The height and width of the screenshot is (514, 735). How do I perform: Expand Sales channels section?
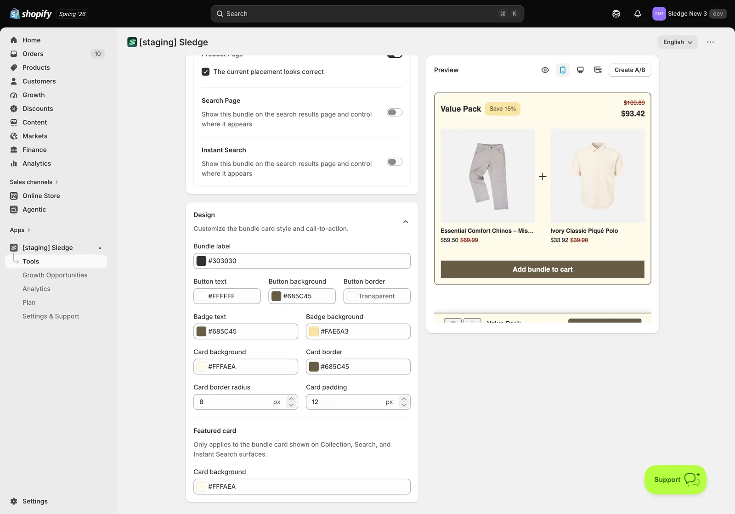tap(34, 182)
